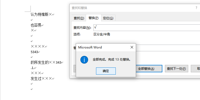Image resolution: width=200 pixels, height=100 pixels.
Task: Click the replace-with input field
Action: [x=168, y=48]
